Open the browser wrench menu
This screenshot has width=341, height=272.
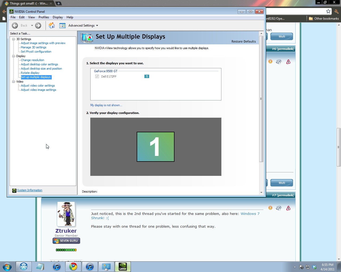click(x=336, y=11)
